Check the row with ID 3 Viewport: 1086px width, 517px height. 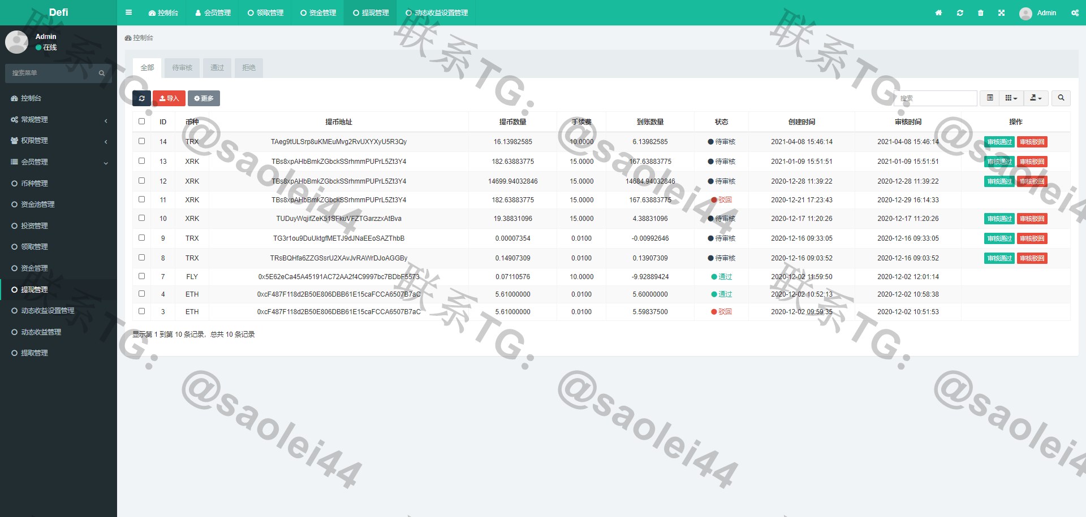[x=142, y=311]
